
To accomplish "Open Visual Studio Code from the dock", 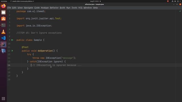I will coord(3,38).
